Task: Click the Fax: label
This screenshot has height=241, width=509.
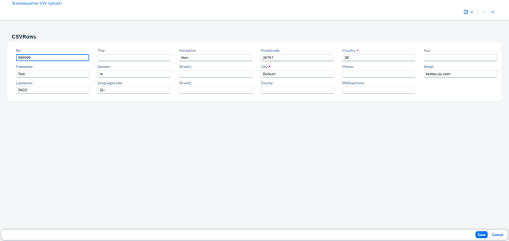Action: tap(427, 51)
